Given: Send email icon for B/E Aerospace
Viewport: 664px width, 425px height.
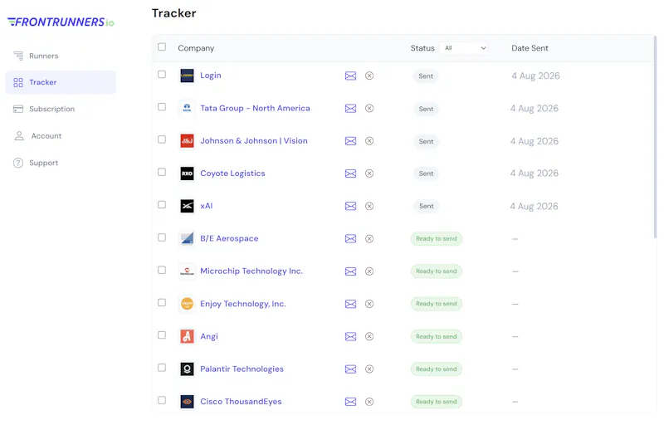Looking at the screenshot, I should coord(350,239).
